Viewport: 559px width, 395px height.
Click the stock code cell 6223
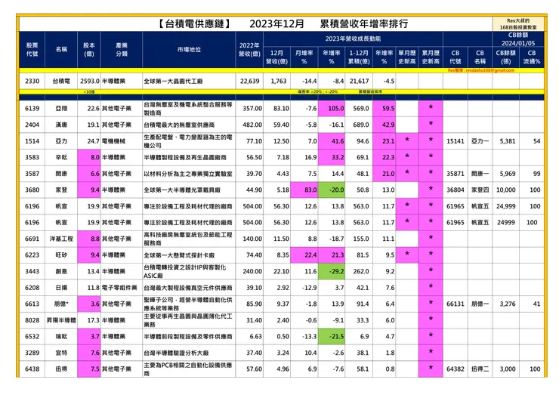click(32, 255)
